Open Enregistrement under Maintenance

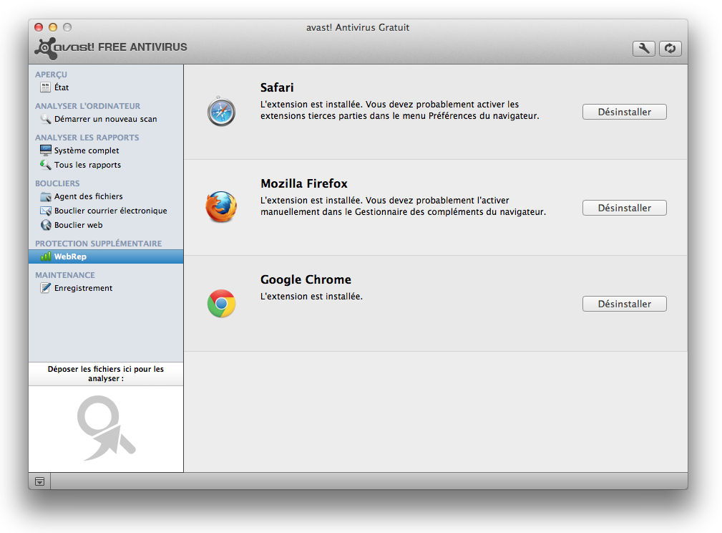click(x=82, y=288)
